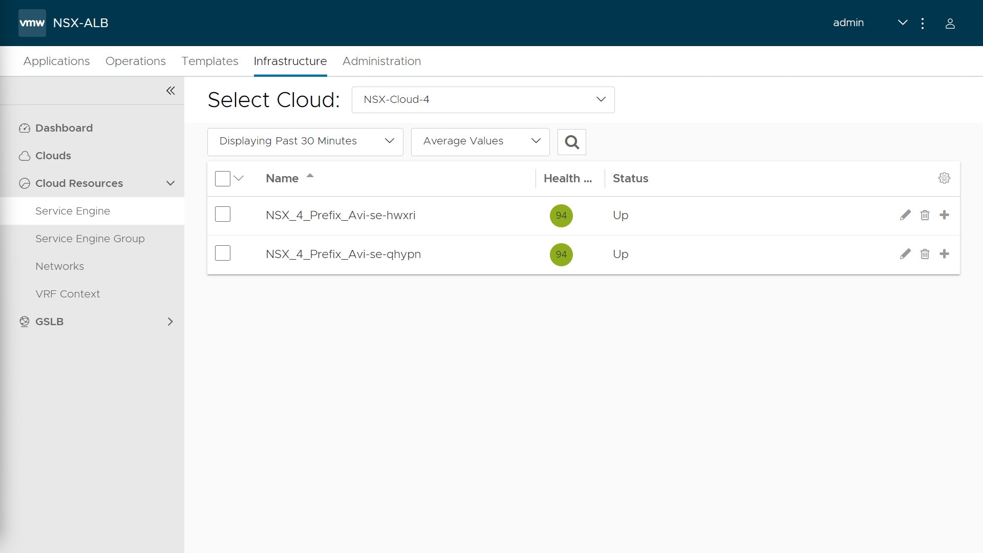Switch to the Applications tab
Image resolution: width=983 pixels, height=553 pixels.
56,61
